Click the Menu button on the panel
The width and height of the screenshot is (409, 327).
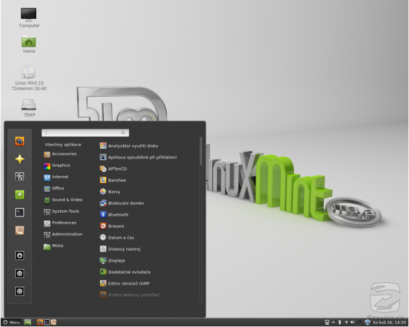11,323
